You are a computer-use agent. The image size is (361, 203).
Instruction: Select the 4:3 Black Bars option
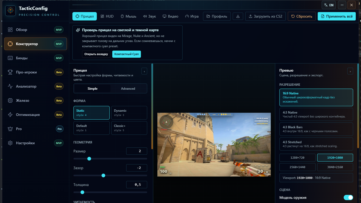point(316,129)
